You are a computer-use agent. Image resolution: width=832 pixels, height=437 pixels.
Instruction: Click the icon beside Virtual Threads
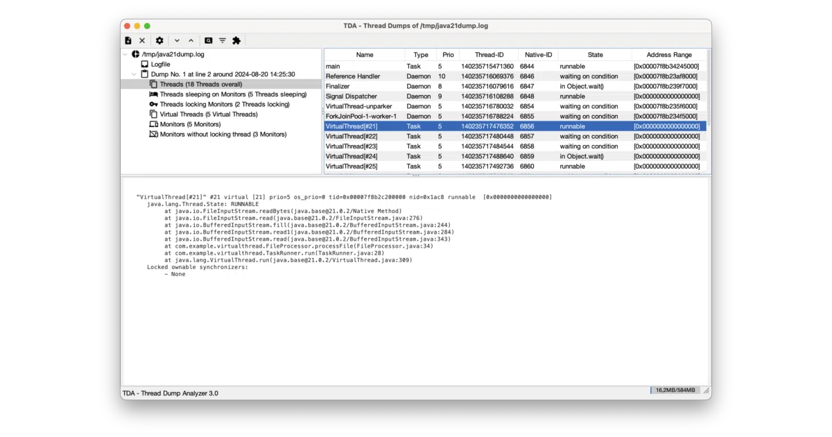[x=154, y=114]
